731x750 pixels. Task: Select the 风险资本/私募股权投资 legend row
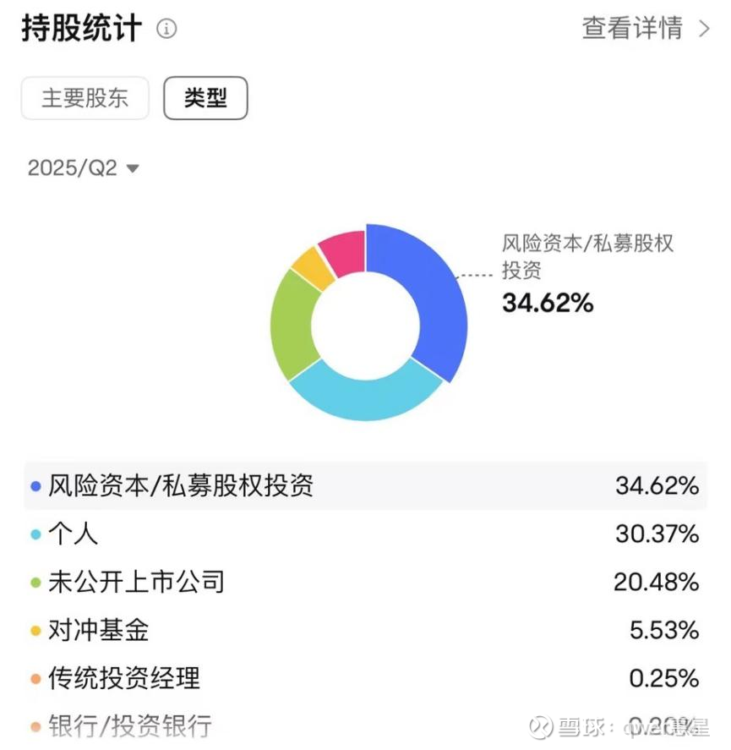tap(365, 486)
